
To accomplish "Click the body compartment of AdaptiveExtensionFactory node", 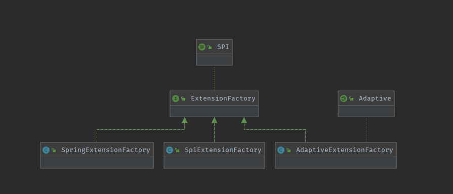I will [x=336, y=162].
